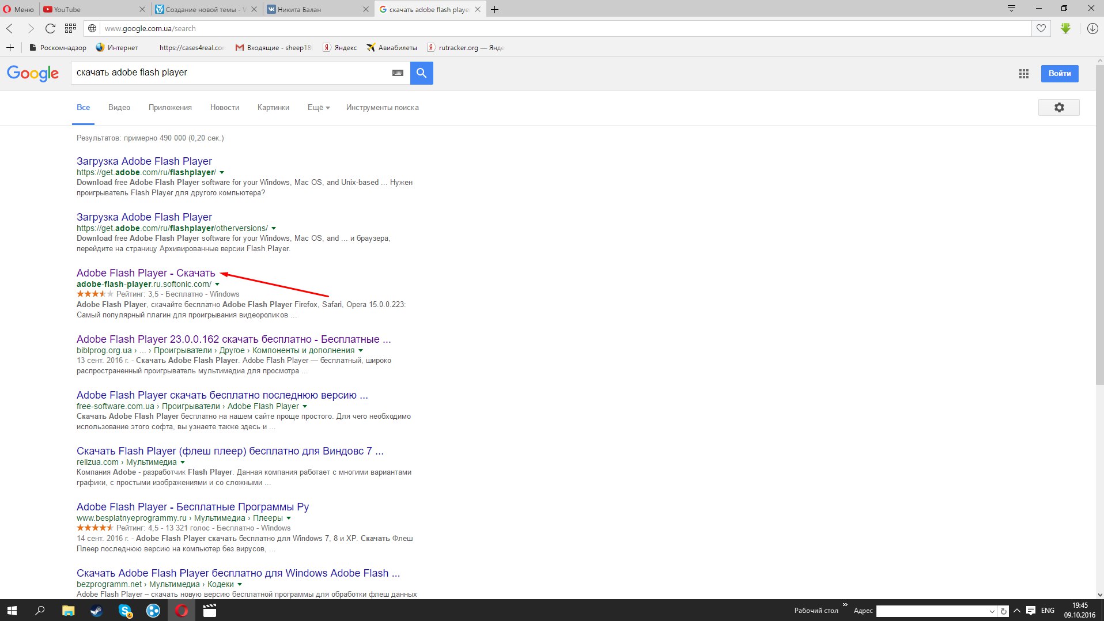Expand dropdown arrow next to relizua.com breadcrumb
The image size is (1104, 621).
(183, 463)
